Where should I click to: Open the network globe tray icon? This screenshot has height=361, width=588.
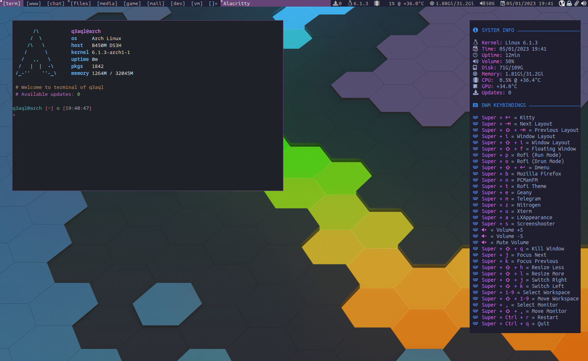click(x=562, y=3)
